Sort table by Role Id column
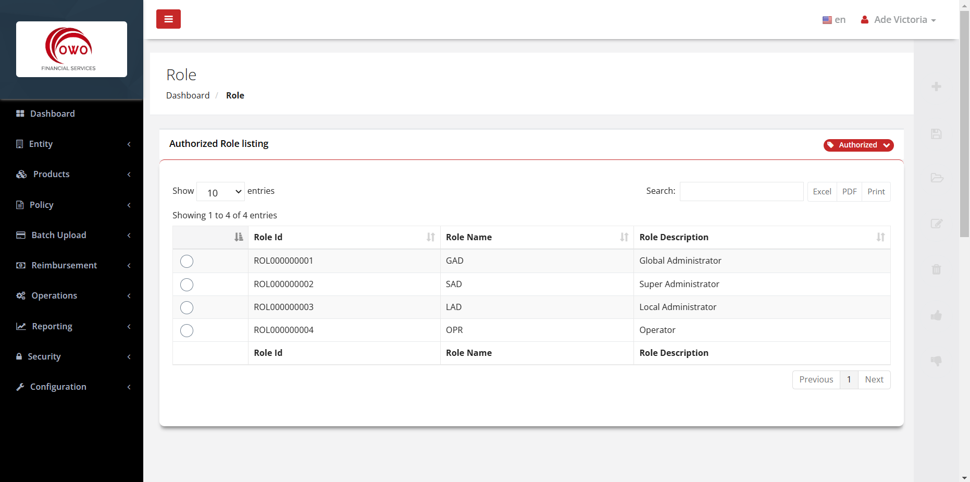The height and width of the screenshot is (482, 970). point(344,237)
